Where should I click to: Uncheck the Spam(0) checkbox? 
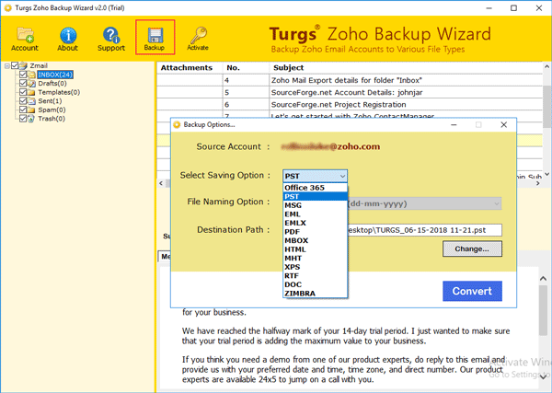click(23, 110)
